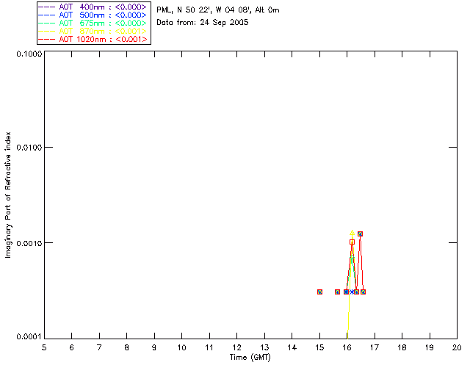This screenshot has width=470, height=376.
Task: Click the red dashed line swatch for 1020nm
Action: 47,39
